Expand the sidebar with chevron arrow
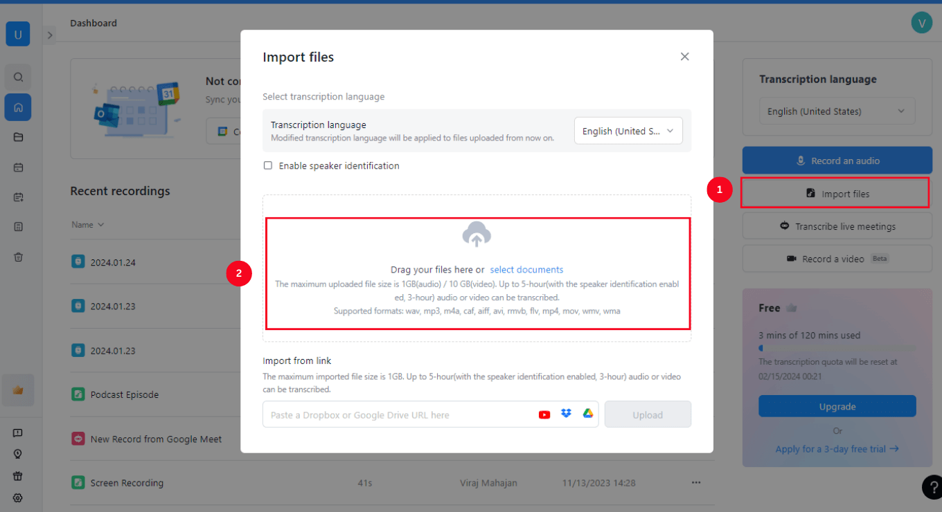 (x=50, y=35)
